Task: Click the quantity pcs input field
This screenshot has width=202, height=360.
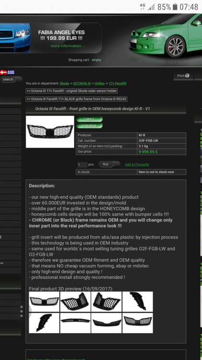Action: [x=82, y=165]
